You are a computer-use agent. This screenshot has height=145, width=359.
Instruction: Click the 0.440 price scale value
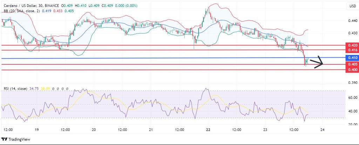point(352,21)
